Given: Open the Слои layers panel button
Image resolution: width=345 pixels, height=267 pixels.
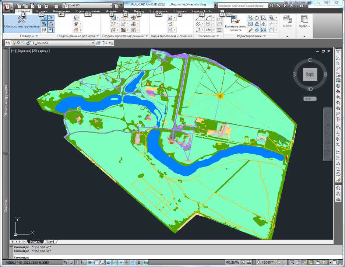Looking at the screenshot, I should [287, 23].
